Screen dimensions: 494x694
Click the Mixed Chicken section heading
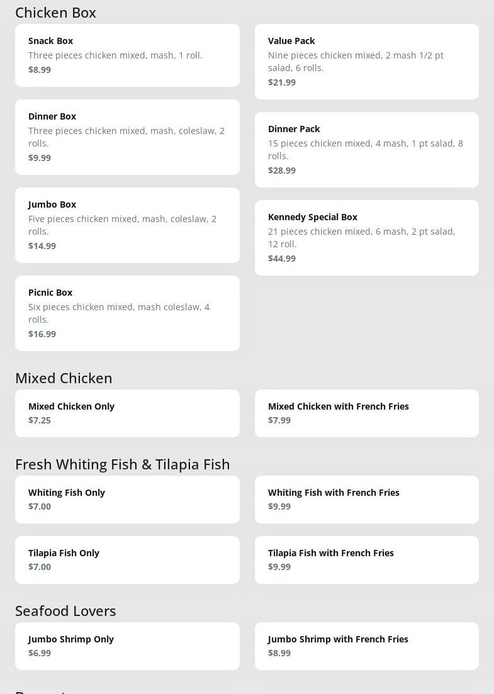(x=64, y=378)
